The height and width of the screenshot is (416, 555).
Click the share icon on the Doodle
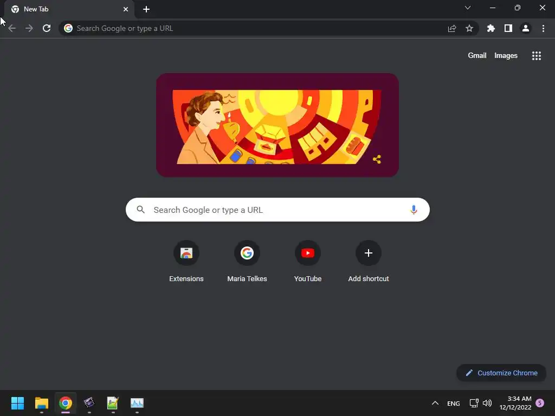377,159
